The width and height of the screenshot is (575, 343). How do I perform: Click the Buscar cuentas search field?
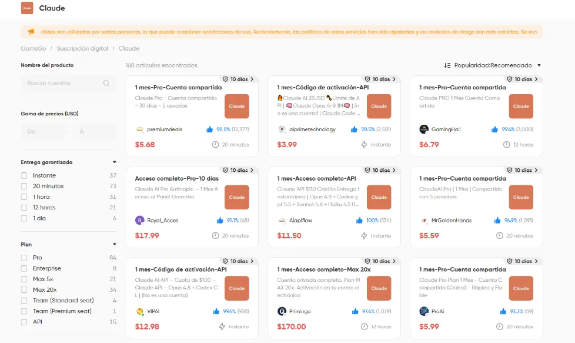click(69, 83)
